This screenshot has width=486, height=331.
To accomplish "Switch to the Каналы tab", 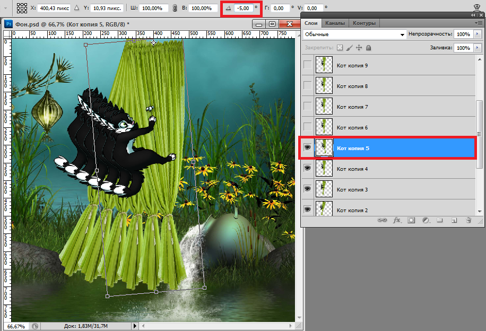I will [x=335, y=23].
